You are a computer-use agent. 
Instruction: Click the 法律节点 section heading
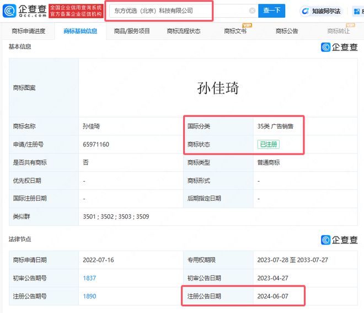[x=20, y=239]
